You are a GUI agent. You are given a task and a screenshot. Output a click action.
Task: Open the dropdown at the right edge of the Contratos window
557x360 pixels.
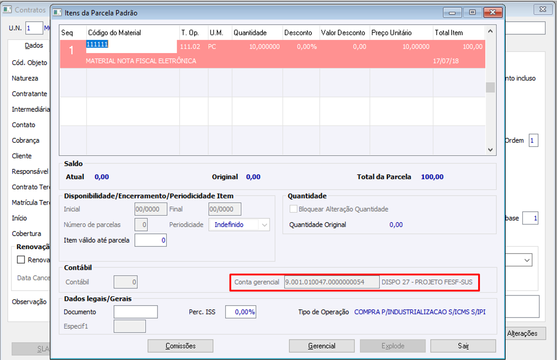pyautogui.click(x=527, y=260)
